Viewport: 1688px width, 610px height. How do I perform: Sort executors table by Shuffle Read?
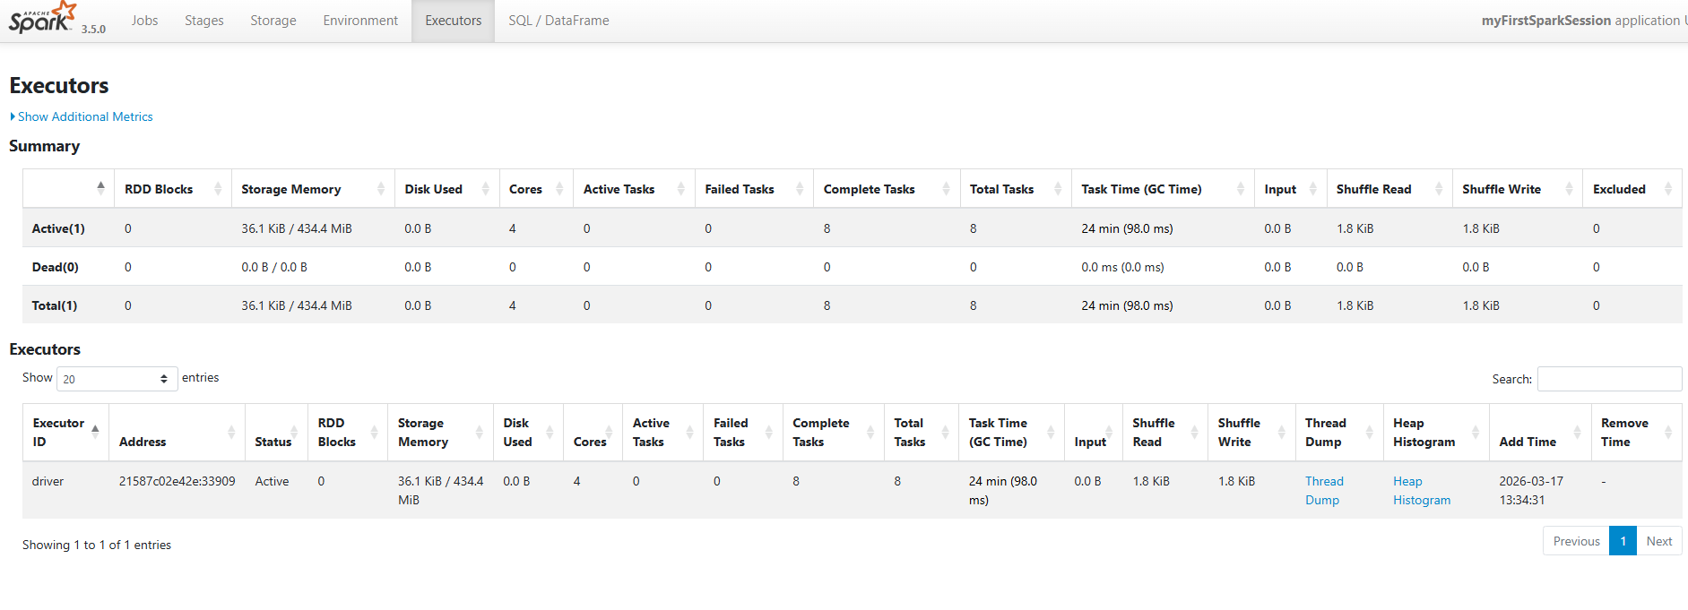click(1165, 433)
